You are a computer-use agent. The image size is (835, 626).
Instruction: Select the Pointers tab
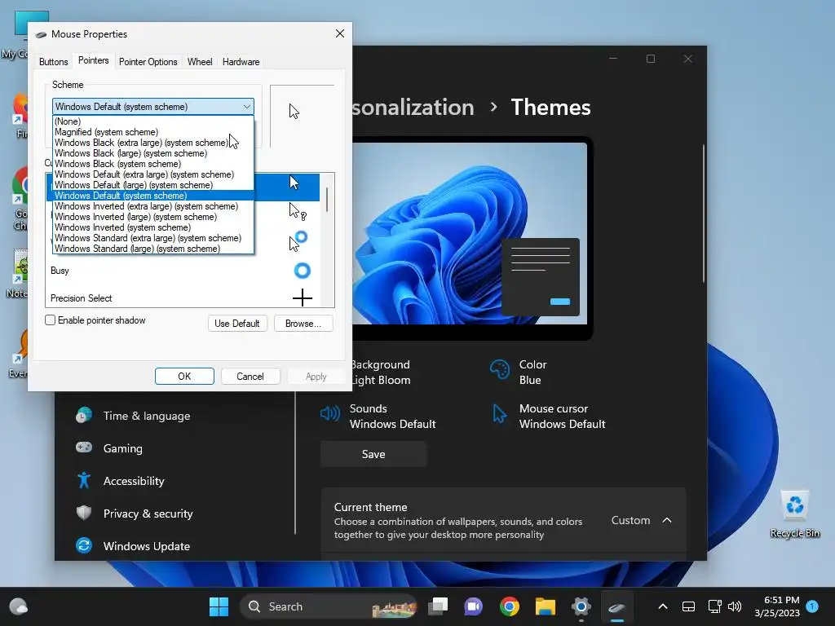(x=93, y=60)
